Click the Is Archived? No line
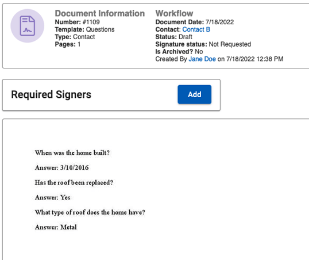309x260 pixels. [179, 52]
